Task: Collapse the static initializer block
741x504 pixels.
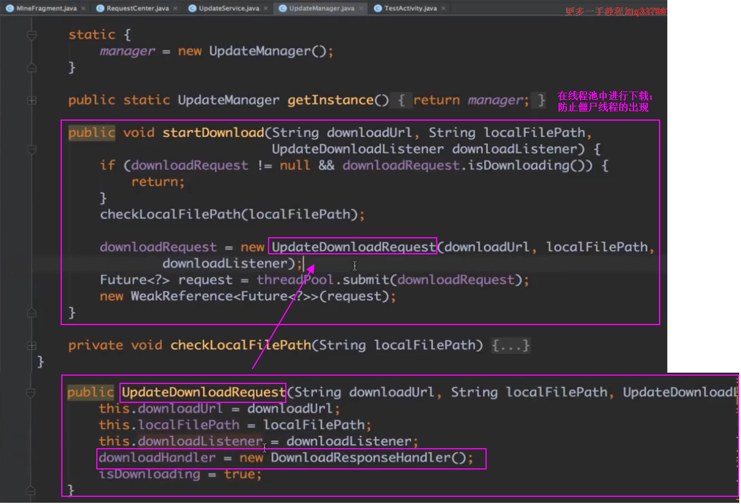Action: pyautogui.click(x=32, y=35)
